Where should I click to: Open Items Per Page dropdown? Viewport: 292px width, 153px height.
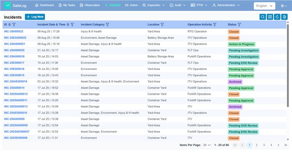click(207, 145)
